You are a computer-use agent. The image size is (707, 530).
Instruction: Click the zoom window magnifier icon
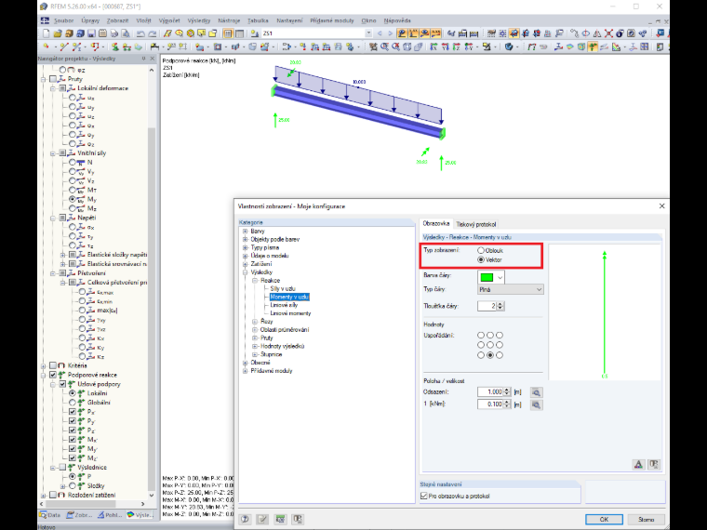pyautogui.click(x=384, y=46)
